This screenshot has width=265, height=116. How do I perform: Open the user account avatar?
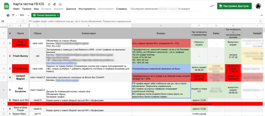(258, 6)
